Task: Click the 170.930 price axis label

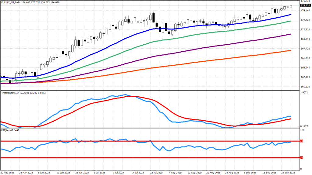Action: tap(305, 29)
